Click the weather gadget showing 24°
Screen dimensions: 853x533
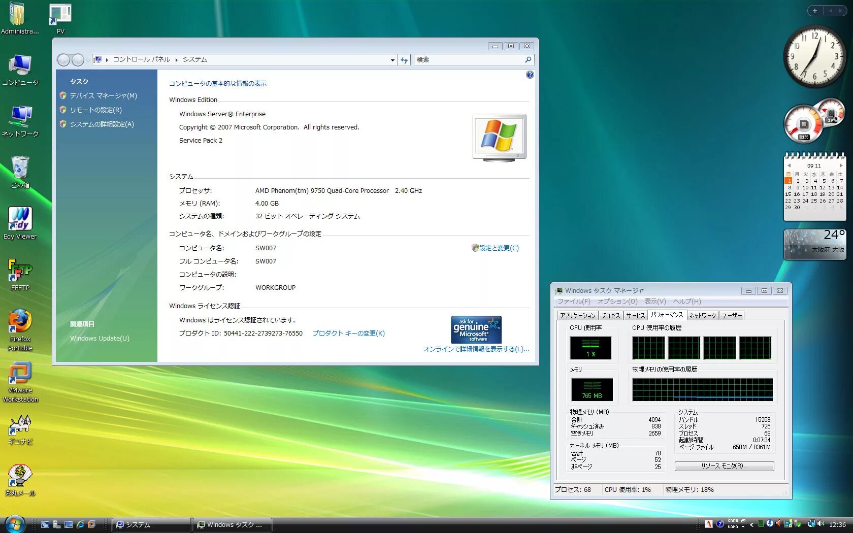coord(815,244)
